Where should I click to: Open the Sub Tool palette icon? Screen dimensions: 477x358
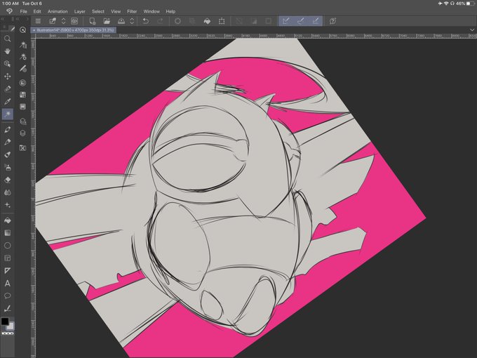point(23,45)
